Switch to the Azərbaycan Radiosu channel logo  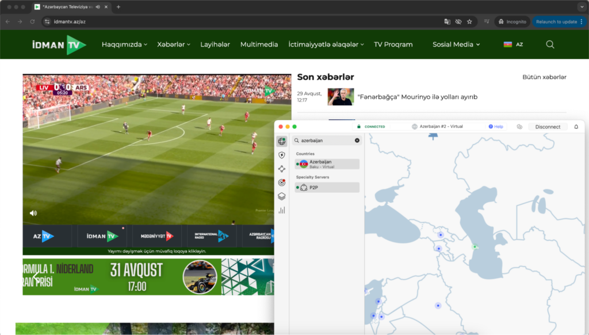click(x=262, y=236)
